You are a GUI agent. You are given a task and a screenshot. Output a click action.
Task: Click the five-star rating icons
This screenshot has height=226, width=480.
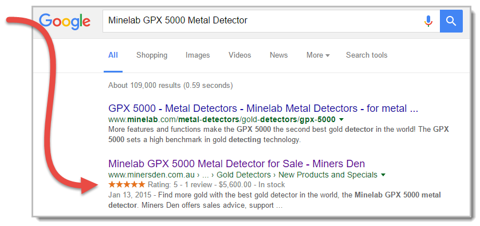tap(127, 184)
